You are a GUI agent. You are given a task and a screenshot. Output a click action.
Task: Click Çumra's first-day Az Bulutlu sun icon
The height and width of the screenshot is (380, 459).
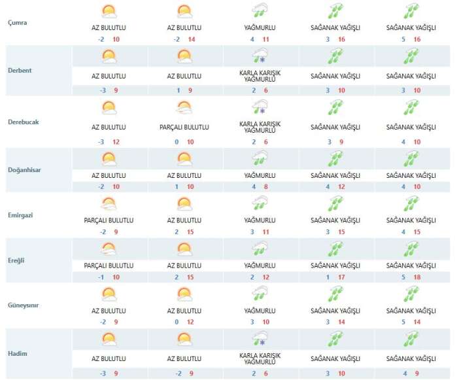(109, 11)
